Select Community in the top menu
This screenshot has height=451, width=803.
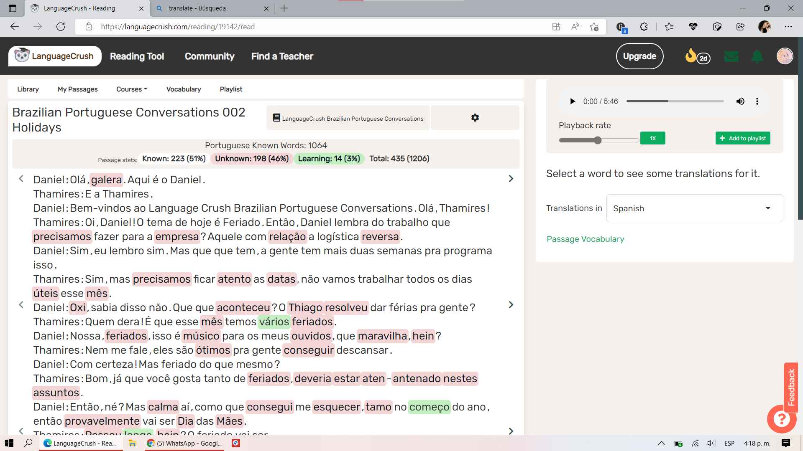tap(210, 56)
